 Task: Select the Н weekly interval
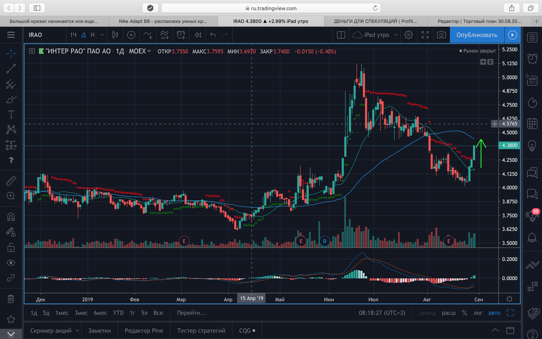click(93, 35)
